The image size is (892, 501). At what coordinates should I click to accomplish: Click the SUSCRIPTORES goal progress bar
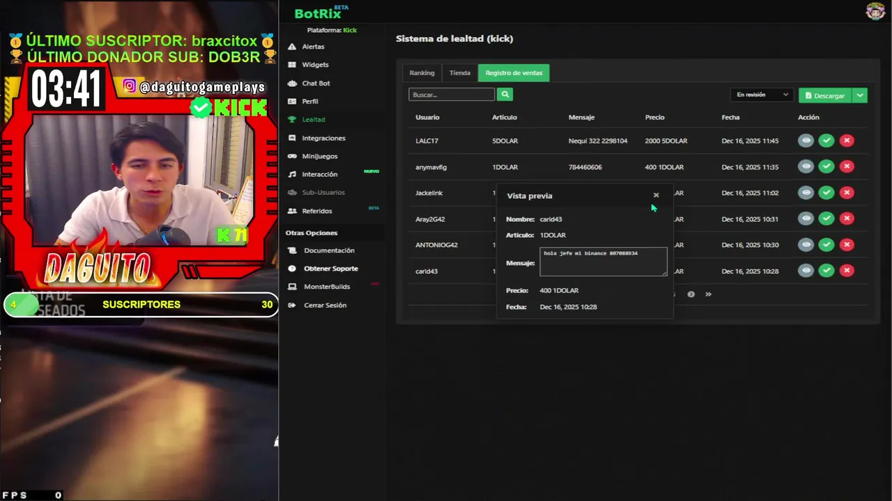click(140, 305)
